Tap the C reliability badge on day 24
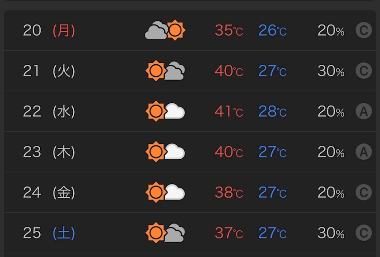Screen dimensions: 380x257 (364, 192)
